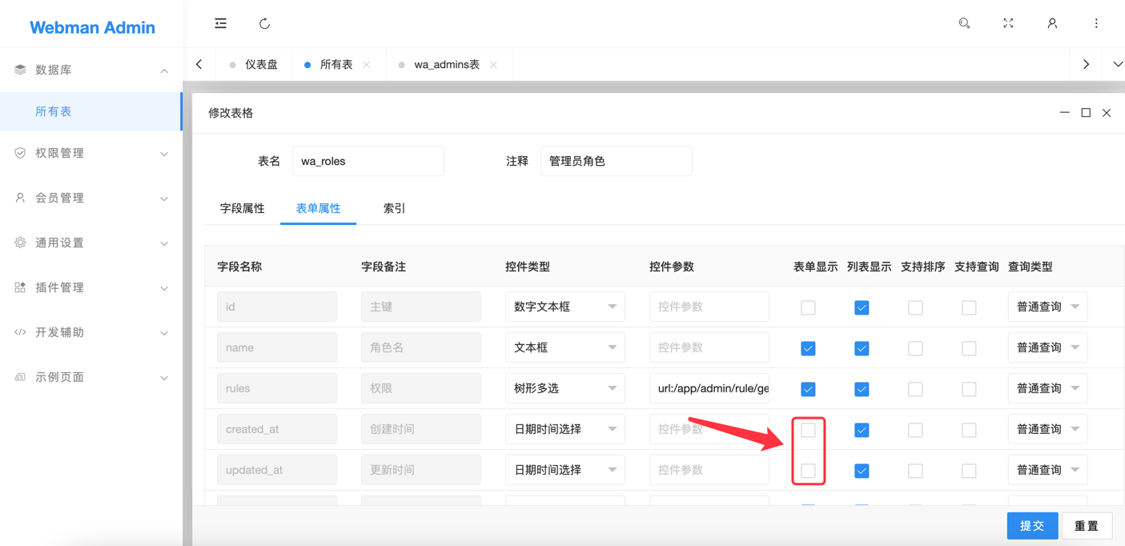Check 表单显示 for the created_at field
Viewport: 1125px width, 546px height.
pos(808,430)
